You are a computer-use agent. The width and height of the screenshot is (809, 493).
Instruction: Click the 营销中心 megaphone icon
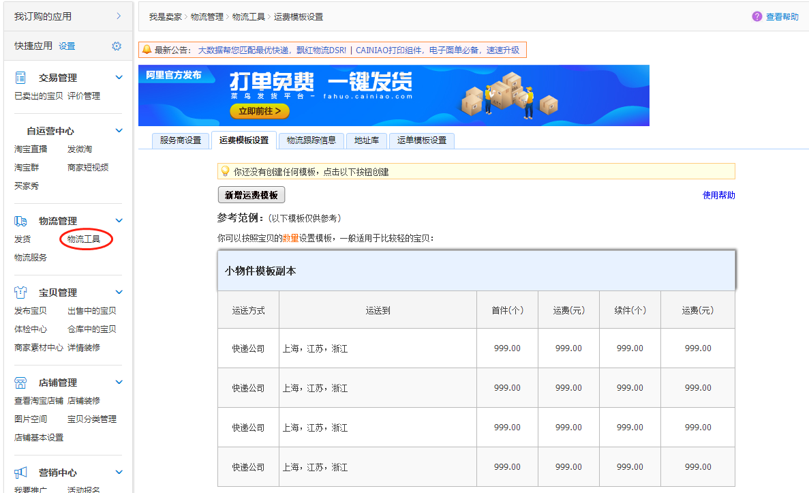[x=20, y=473]
